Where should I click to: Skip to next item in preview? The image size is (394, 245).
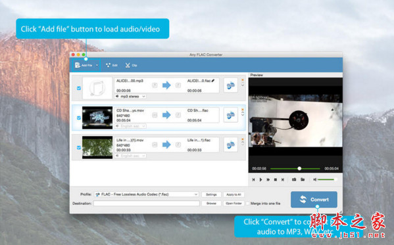(x=283, y=179)
